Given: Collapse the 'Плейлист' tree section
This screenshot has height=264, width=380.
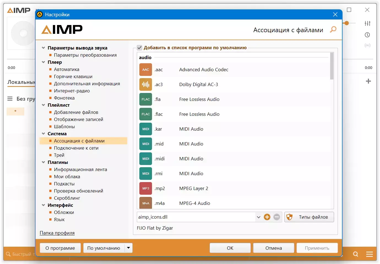Looking at the screenshot, I should 43,105.
